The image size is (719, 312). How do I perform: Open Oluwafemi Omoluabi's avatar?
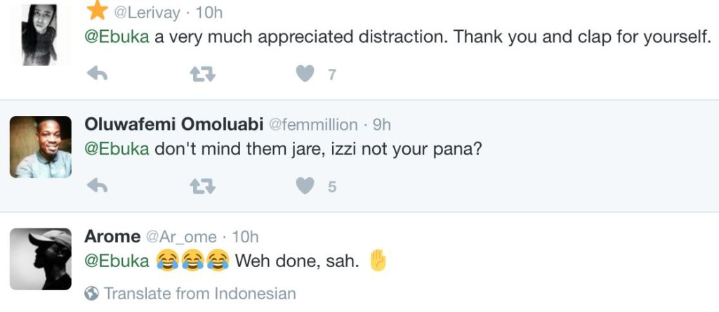(x=40, y=147)
